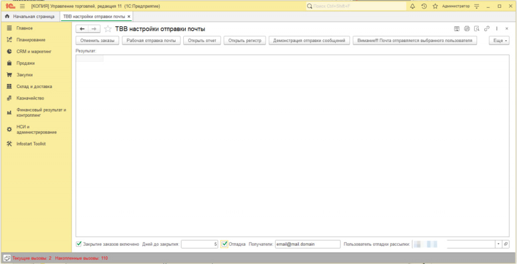
Task: Save with the diskette icon
Action: tap(456, 29)
